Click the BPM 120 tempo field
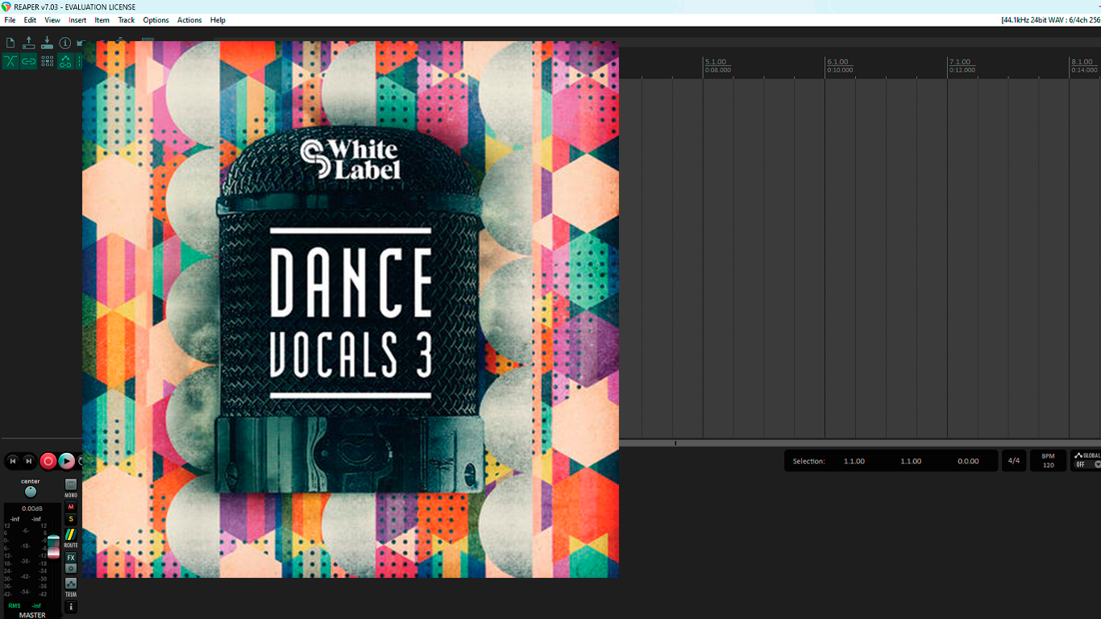The height and width of the screenshot is (619, 1101). 1048,461
